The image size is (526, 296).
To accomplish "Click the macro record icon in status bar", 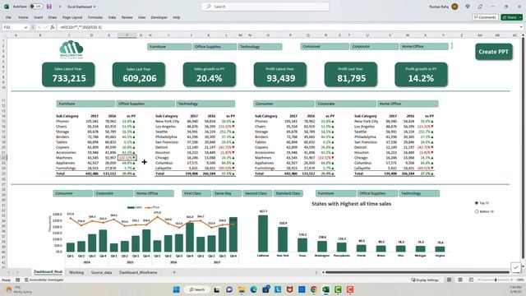I will [18, 280].
